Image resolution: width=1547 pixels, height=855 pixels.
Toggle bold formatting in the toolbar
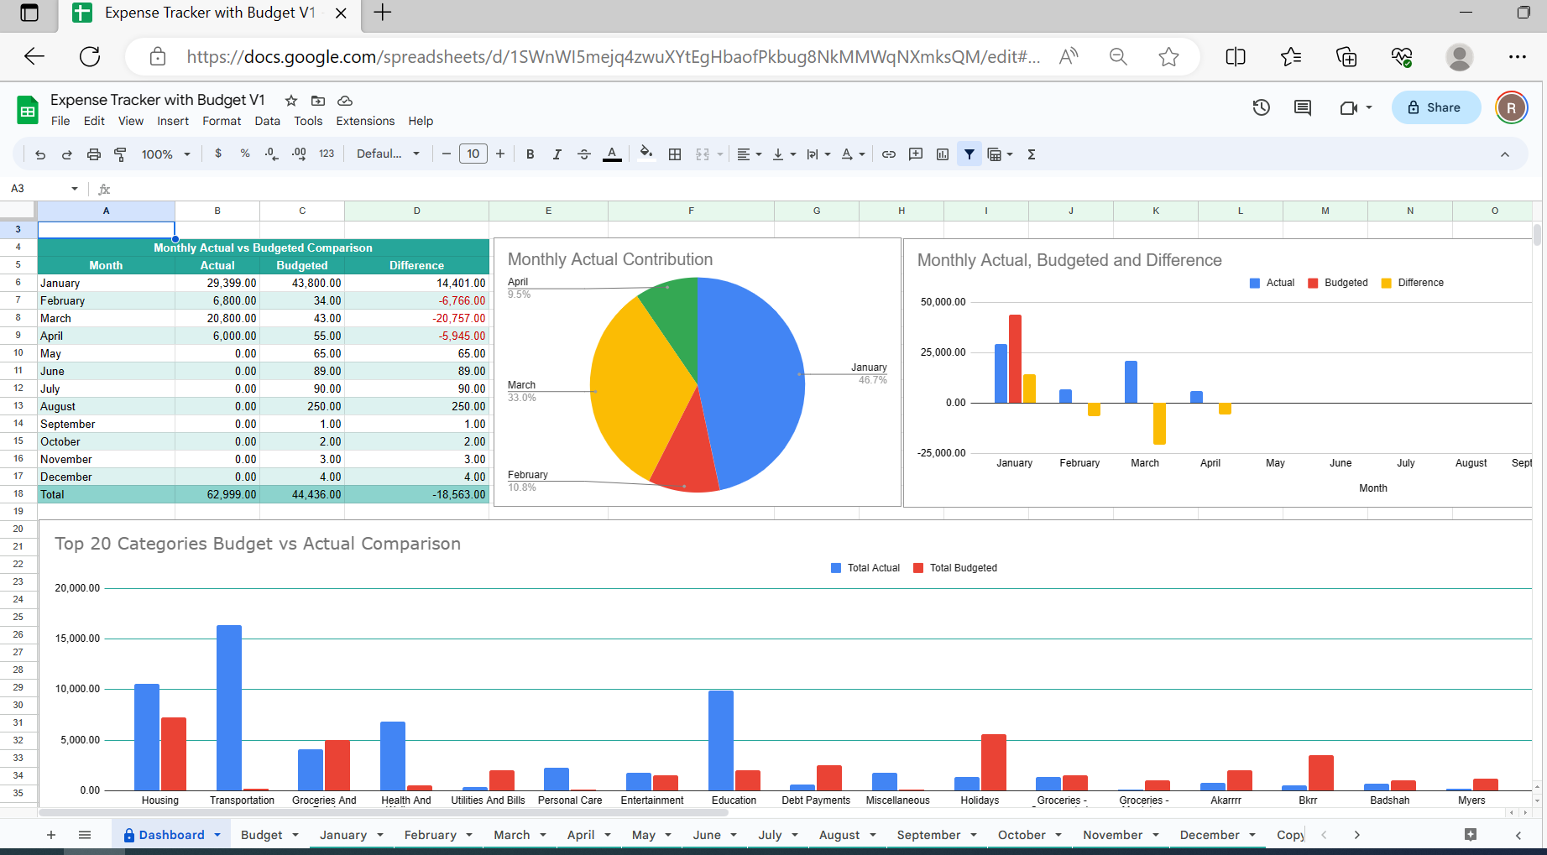pos(530,154)
